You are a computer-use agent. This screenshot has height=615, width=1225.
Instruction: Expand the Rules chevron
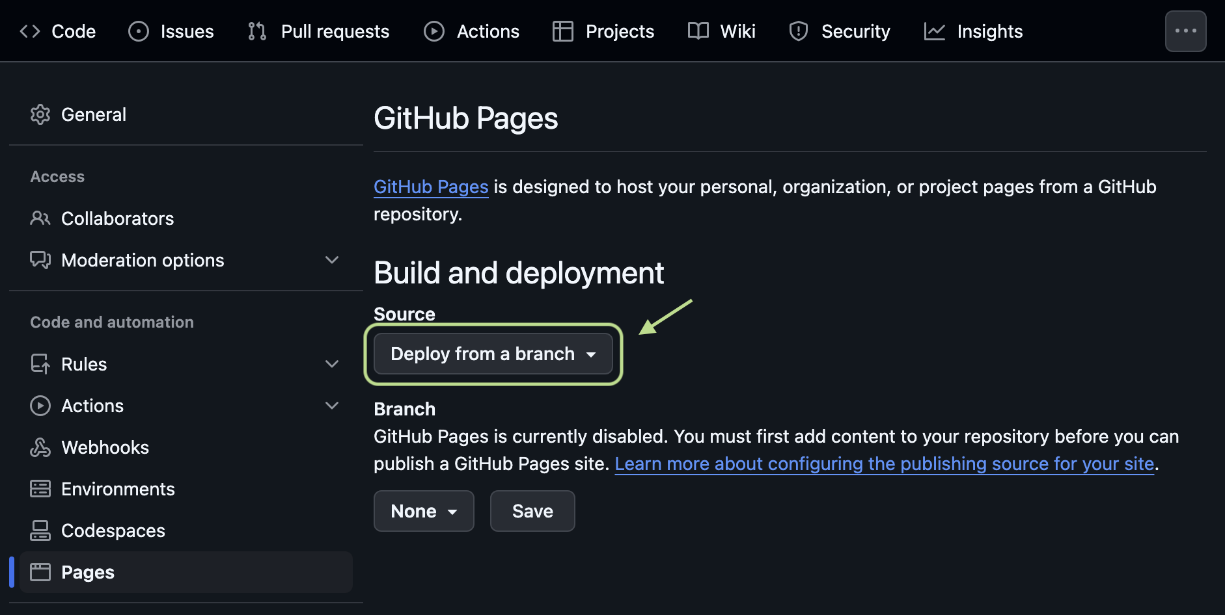pos(332,364)
